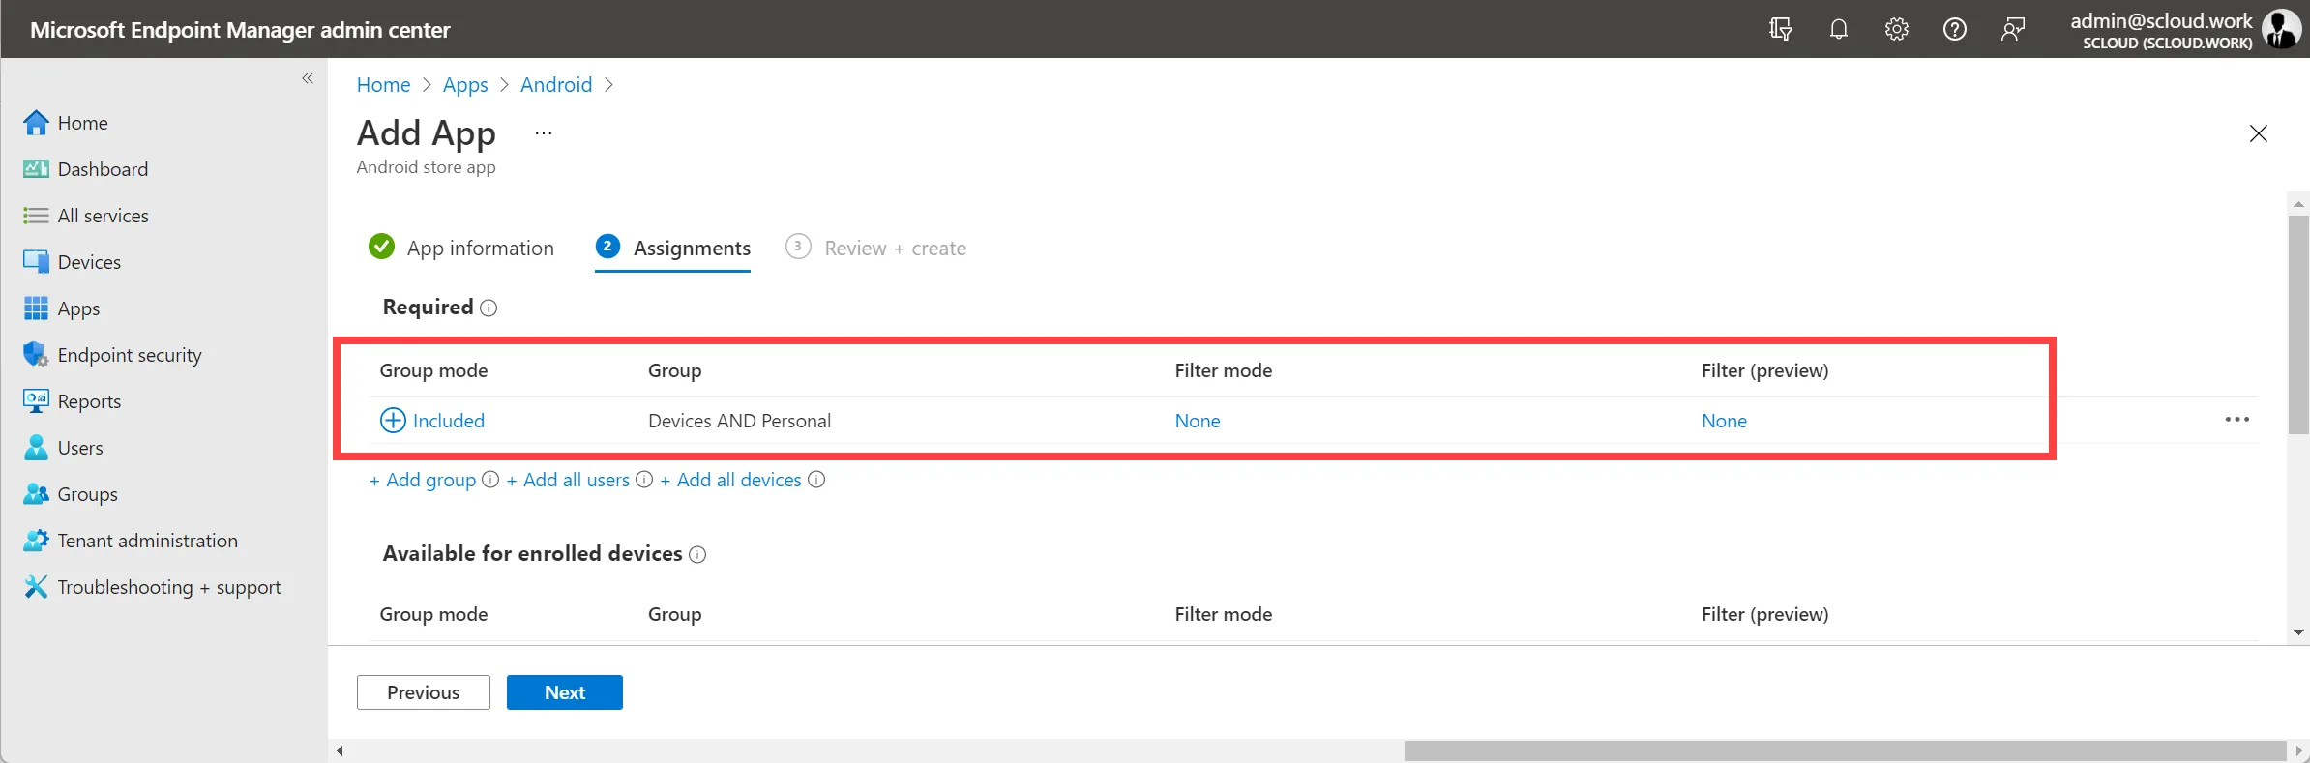Click the Android breadcrumb link
2310x763 pixels.
(x=556, y=85)
